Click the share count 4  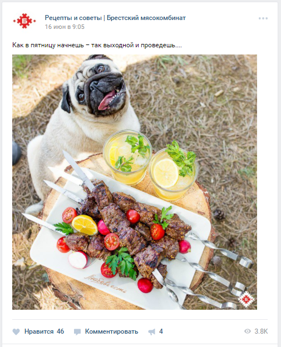[x=161, y=331]
